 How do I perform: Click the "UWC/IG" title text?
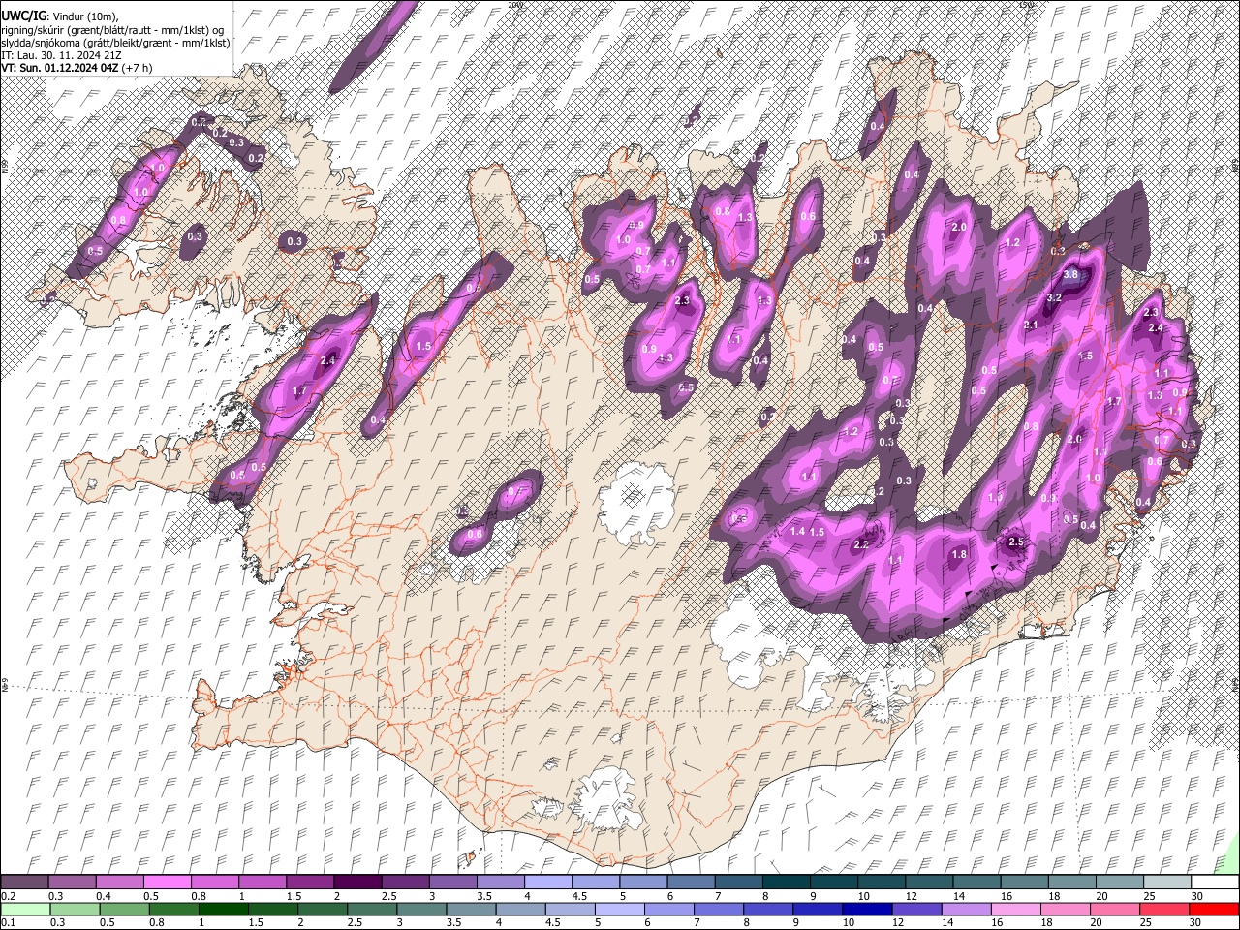click(23, 16)
